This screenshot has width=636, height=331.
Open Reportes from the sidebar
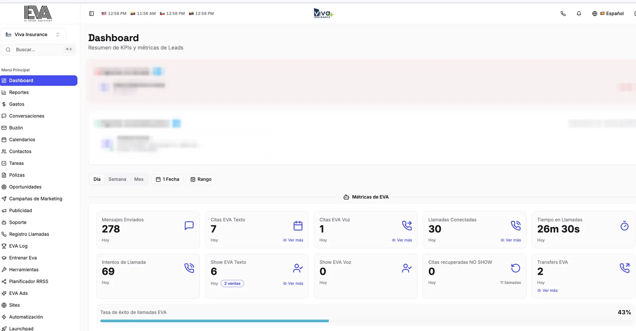39,92
